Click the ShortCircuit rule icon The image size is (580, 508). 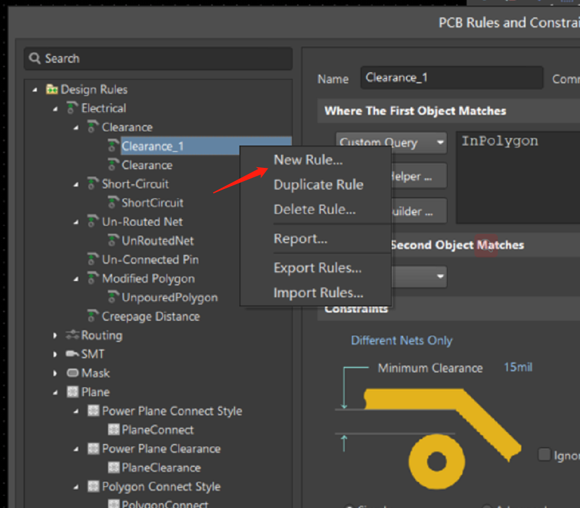[113, 203]
